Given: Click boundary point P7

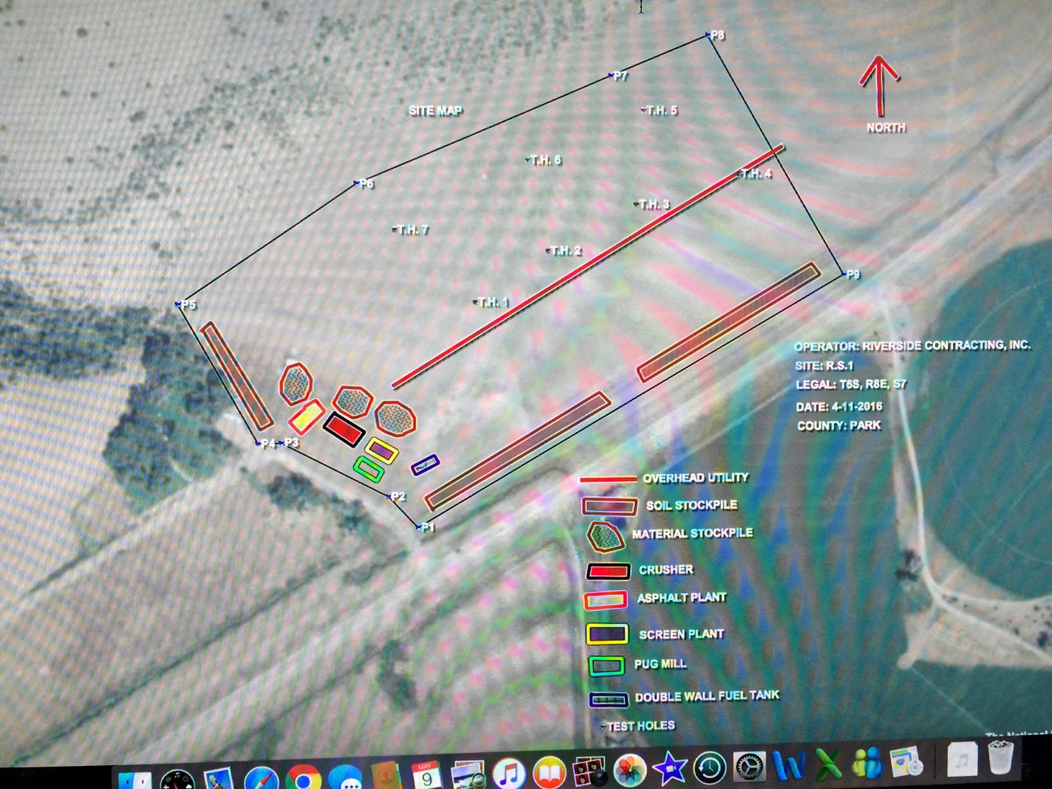Looking at the screenshot, I should pyautogui.click(x=611, y=76).
